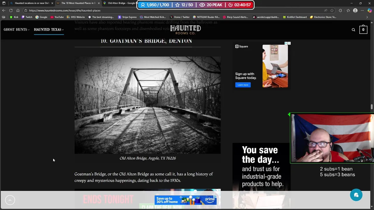Add this page to favorites
The width and height of the screenshot is (374, 210).
(x=332, y=10)
